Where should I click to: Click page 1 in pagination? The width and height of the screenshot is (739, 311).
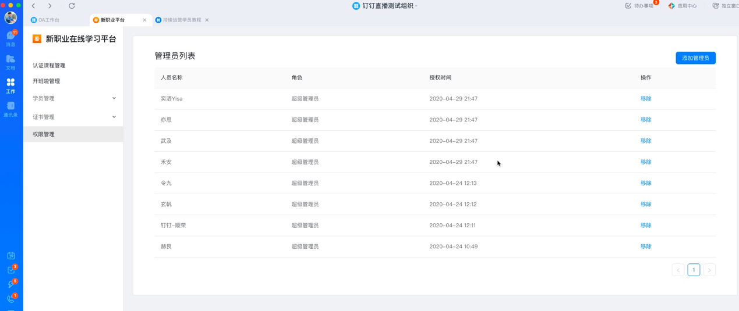[x=693, y=270]
